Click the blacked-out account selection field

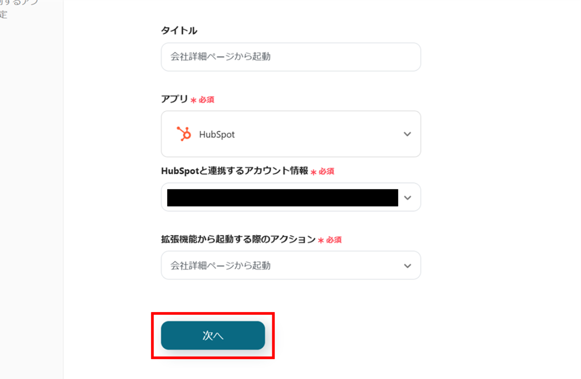click(x=283, y=198)
